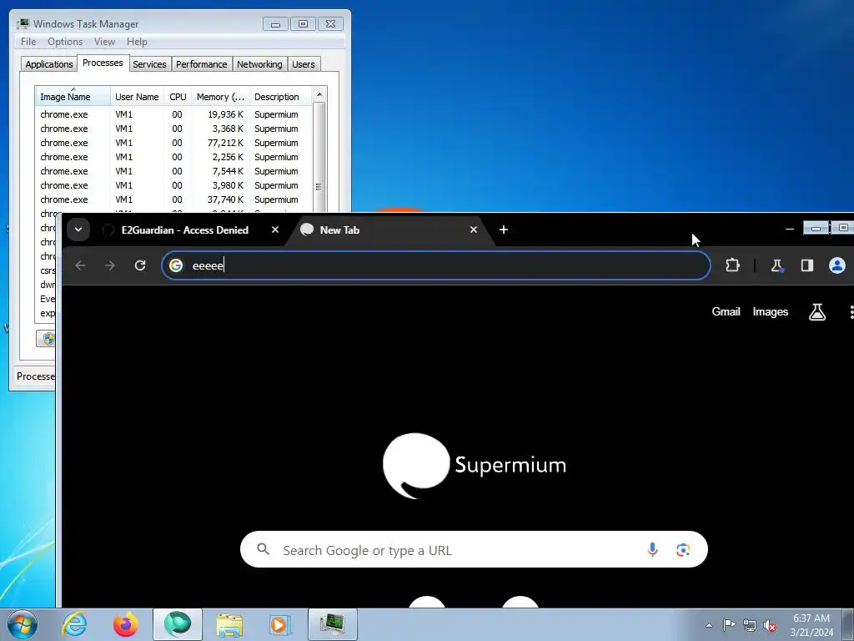The width and height of the screenshot is (854, 641).
Task: Click Task Manager taskbar button
Action: (x=332, y=624)
